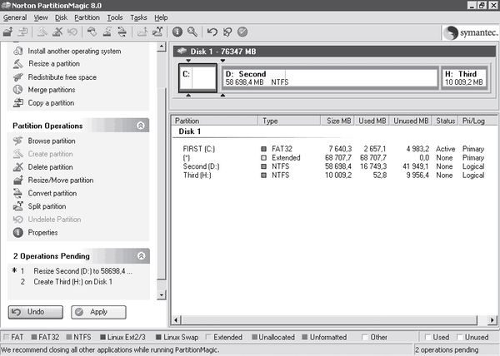Toggle the Used legend checkbox
The height and width of the screenshot is (356, 500).
pos(429,337)
